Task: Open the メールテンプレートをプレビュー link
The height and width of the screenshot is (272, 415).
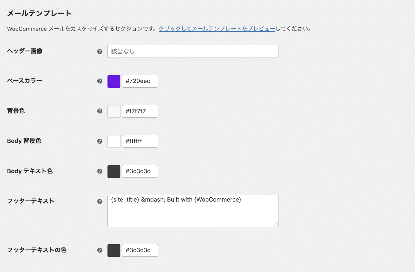Action: coord(217,29)
